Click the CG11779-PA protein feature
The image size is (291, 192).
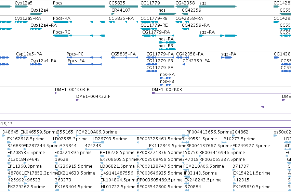(160, 57)
